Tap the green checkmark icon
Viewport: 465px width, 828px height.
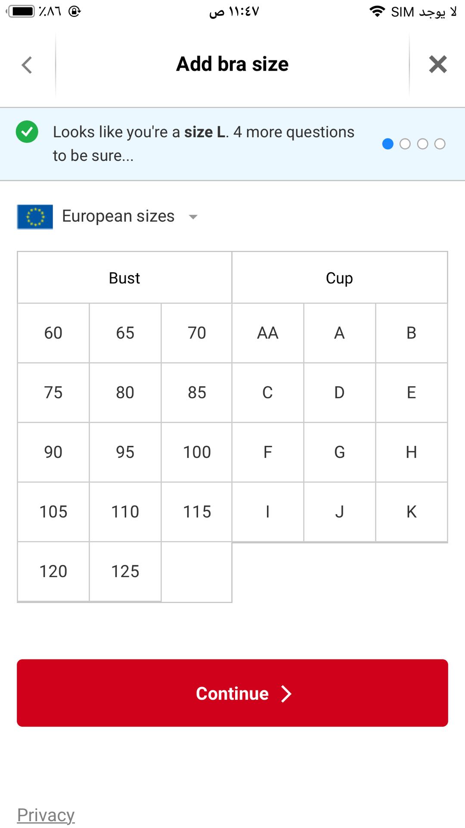[x=27, y=132]
